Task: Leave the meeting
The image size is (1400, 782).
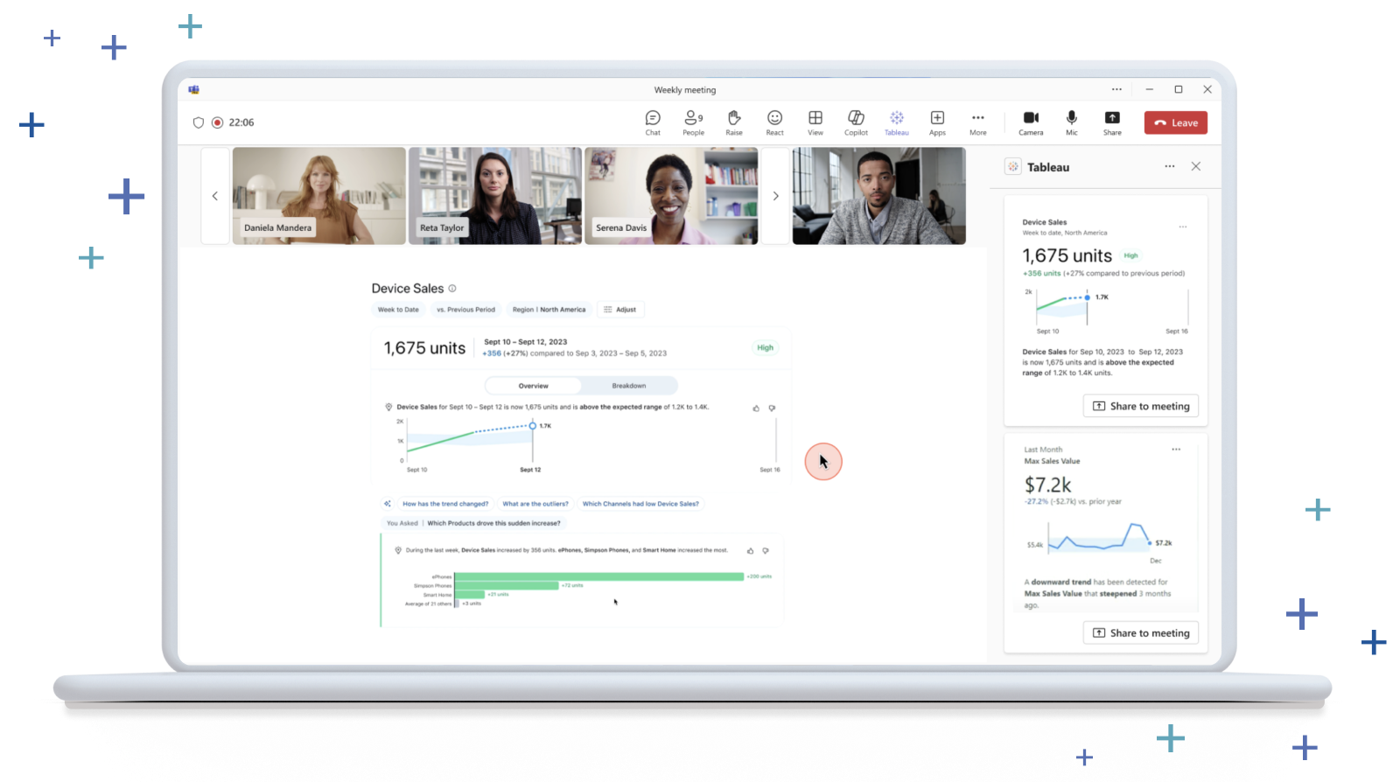Action: pos(1175,122)
